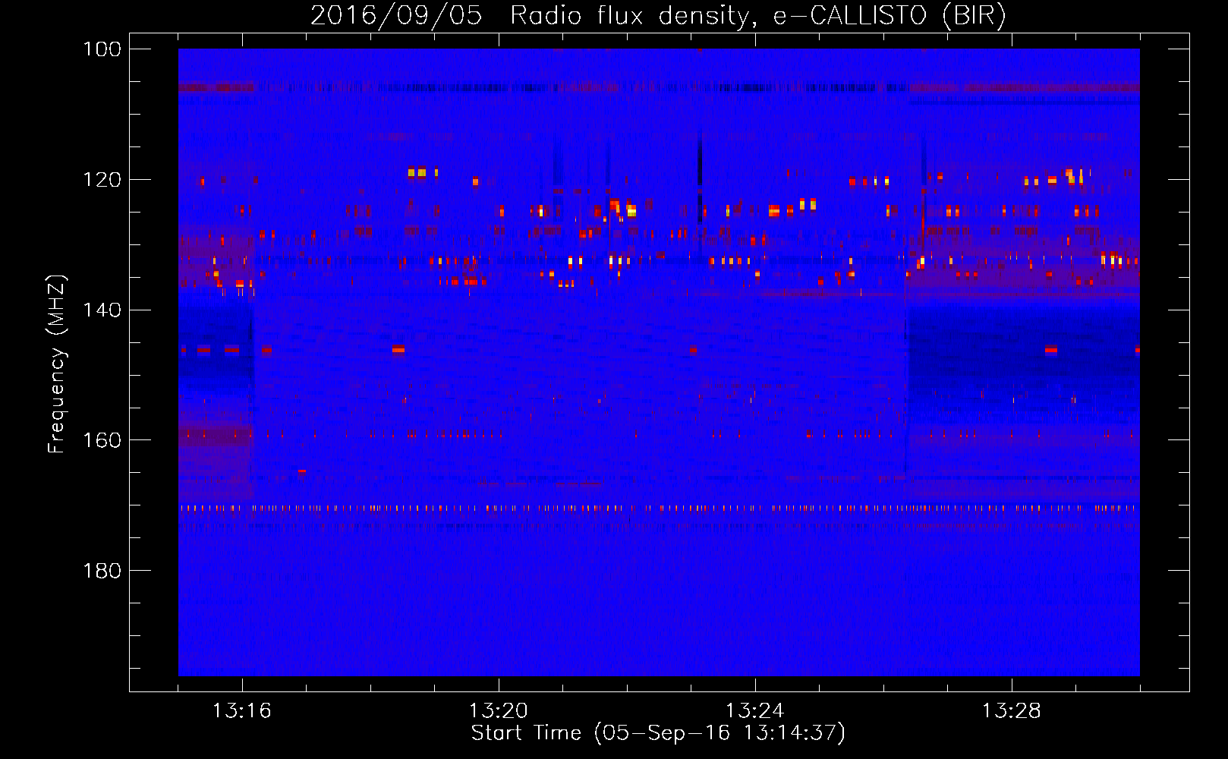This screenshot has width=1228, height=759.
Task: Click the 'Frequency (MHZ)' axis label
Action: point(58,364)
